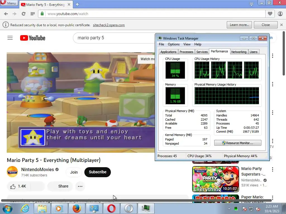This screenshot has width=286, height=214.
Task: Open Windows Media Player taskbar icon
Action: 59,208
